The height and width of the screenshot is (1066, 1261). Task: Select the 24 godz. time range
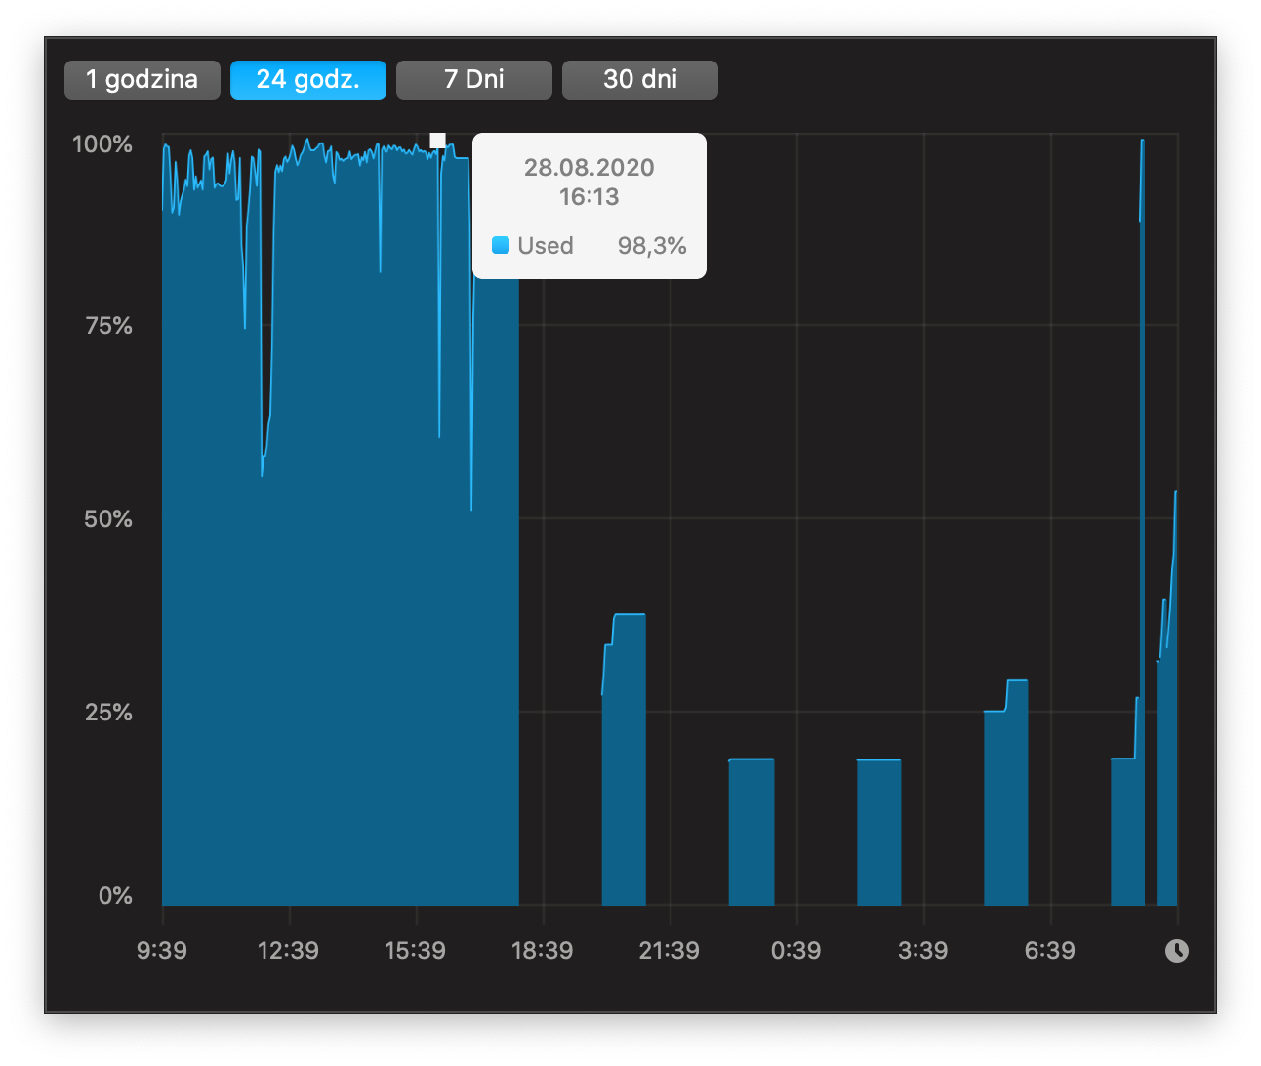[x=308, y=80]
